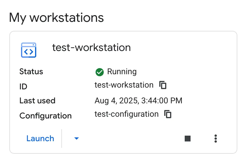
Task: Click the divider beside the Launch button
Action: pos(62,139)
